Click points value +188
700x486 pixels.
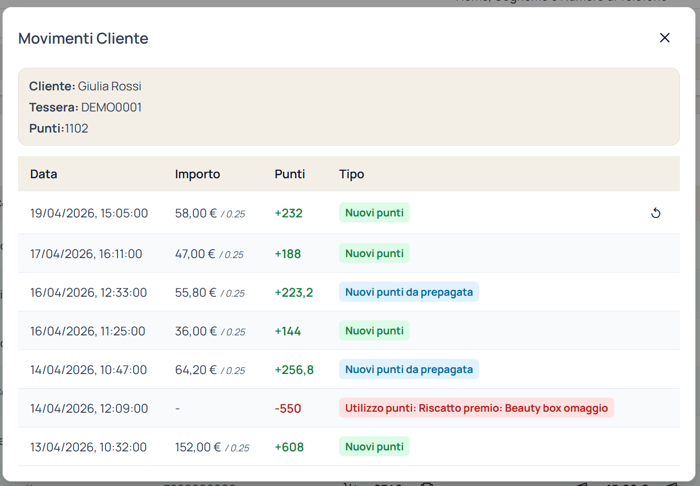tap(288, 254)
